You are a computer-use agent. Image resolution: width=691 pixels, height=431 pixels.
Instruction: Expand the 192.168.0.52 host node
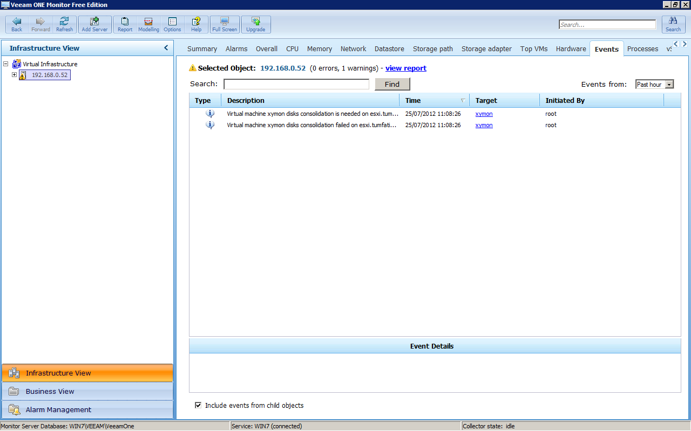tap(15, 75)
